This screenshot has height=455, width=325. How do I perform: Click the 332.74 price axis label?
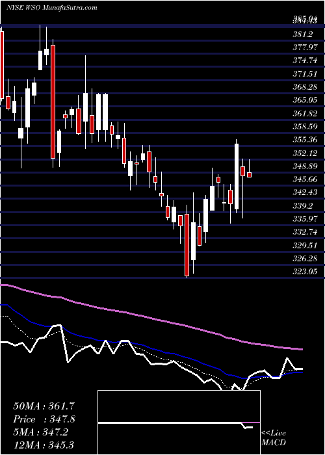pyautogui.click(x=306, y=232)
